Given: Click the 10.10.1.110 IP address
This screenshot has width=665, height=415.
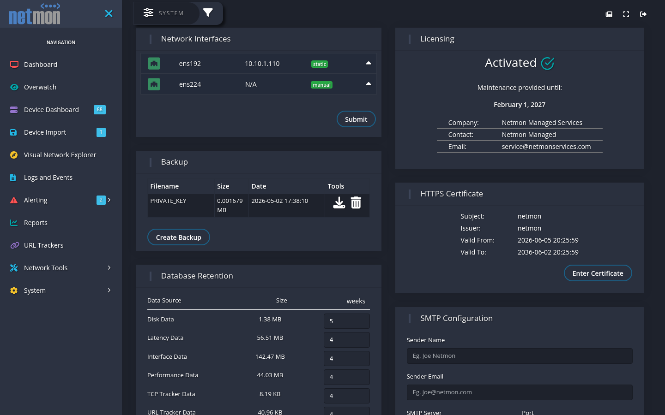Looking at the screenshot, I should point(262,64).
